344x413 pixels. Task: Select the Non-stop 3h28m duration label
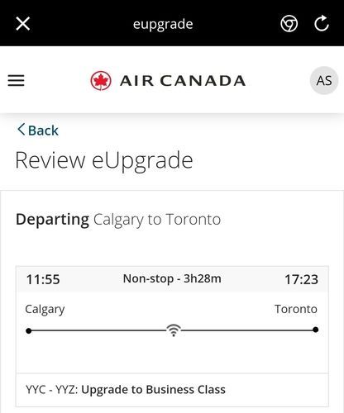(x=172, y=278)
